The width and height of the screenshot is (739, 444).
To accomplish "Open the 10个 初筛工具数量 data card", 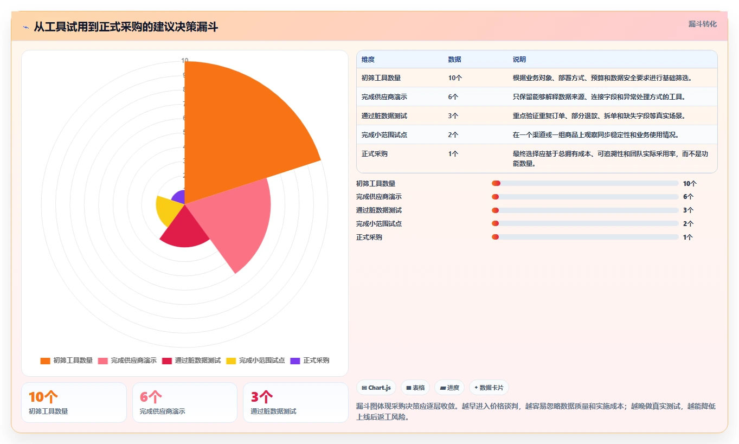I will 74,402.
